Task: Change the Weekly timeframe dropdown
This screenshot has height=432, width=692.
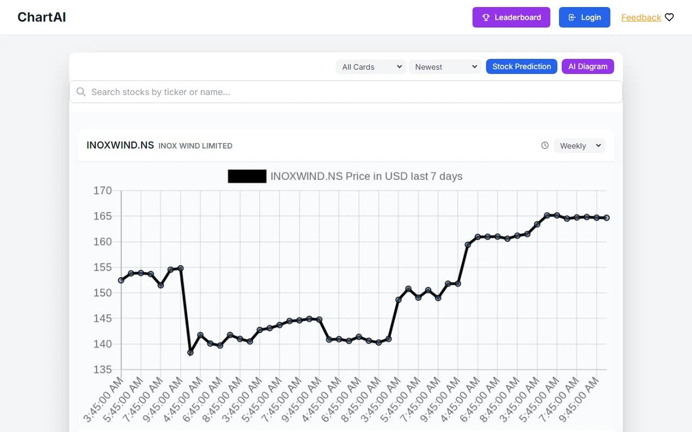Action: click(580, 146)
